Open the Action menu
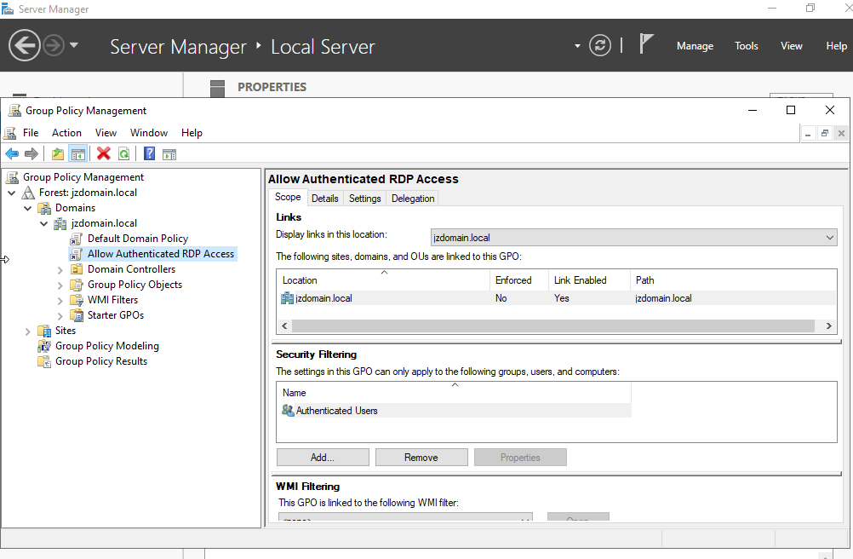The image size is (853, 559). coord(66,132)
